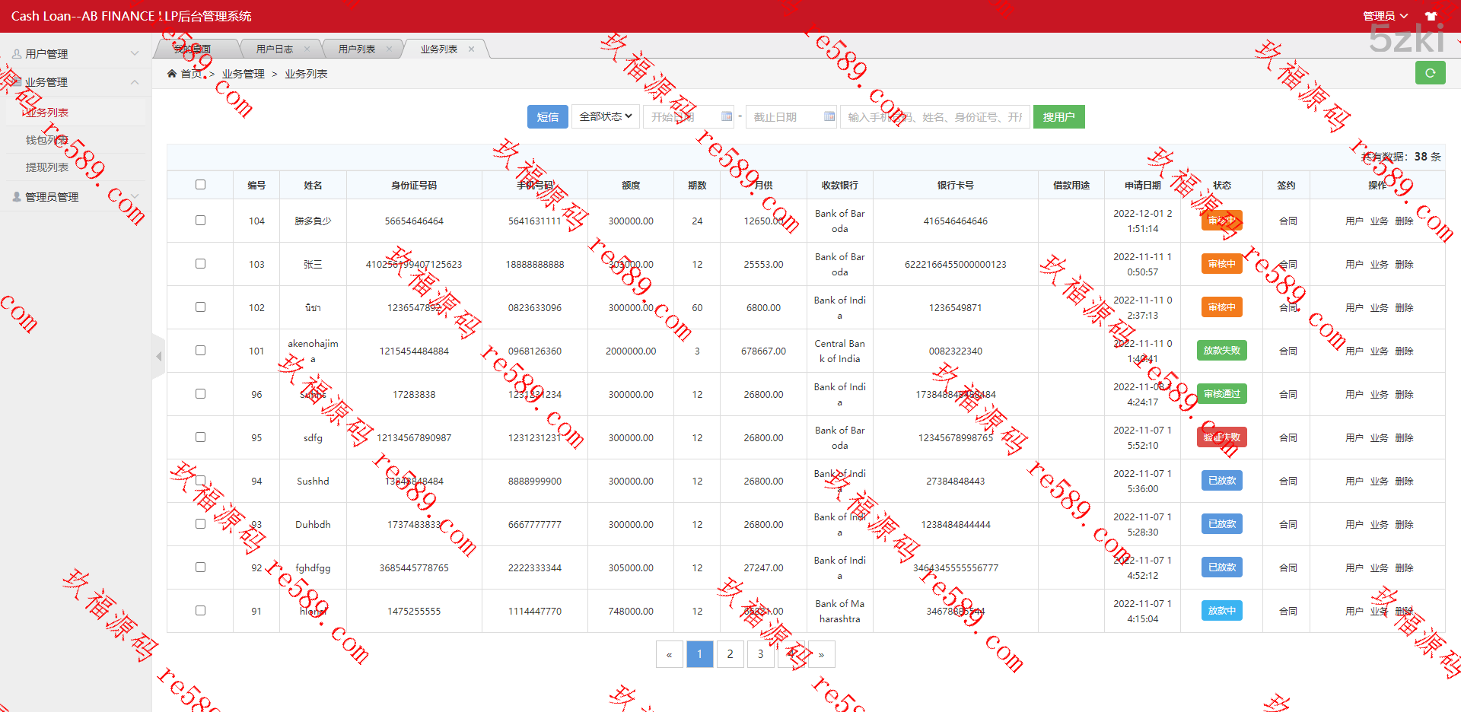1461x712 pixels.
Task: Collapse sidebar using the left arrow handle
Action: tap(158, 356)
